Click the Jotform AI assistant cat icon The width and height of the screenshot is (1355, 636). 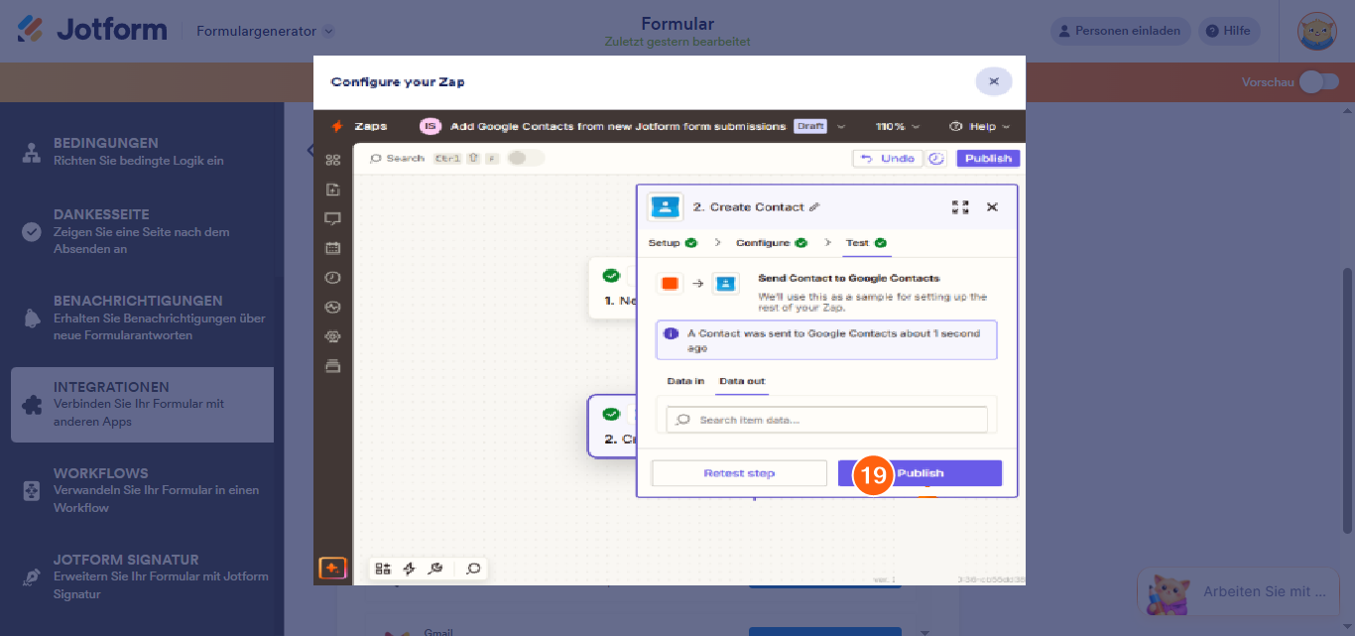click(1167, 591)
